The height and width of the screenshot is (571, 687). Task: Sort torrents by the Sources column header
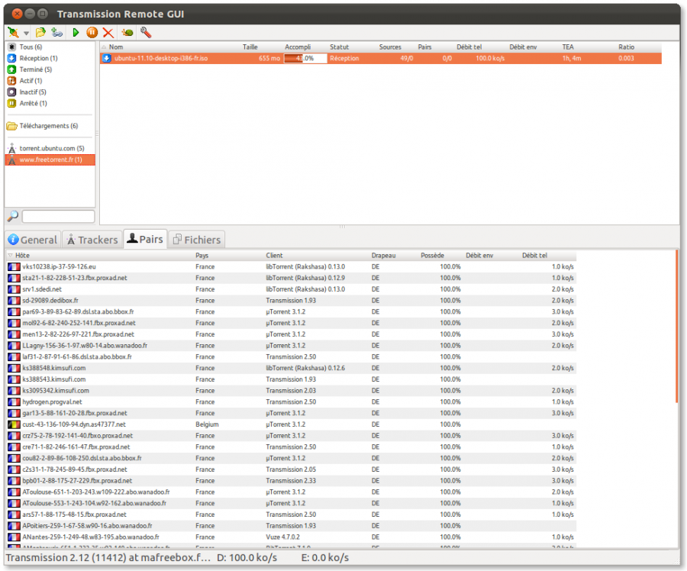coord(390,47)
